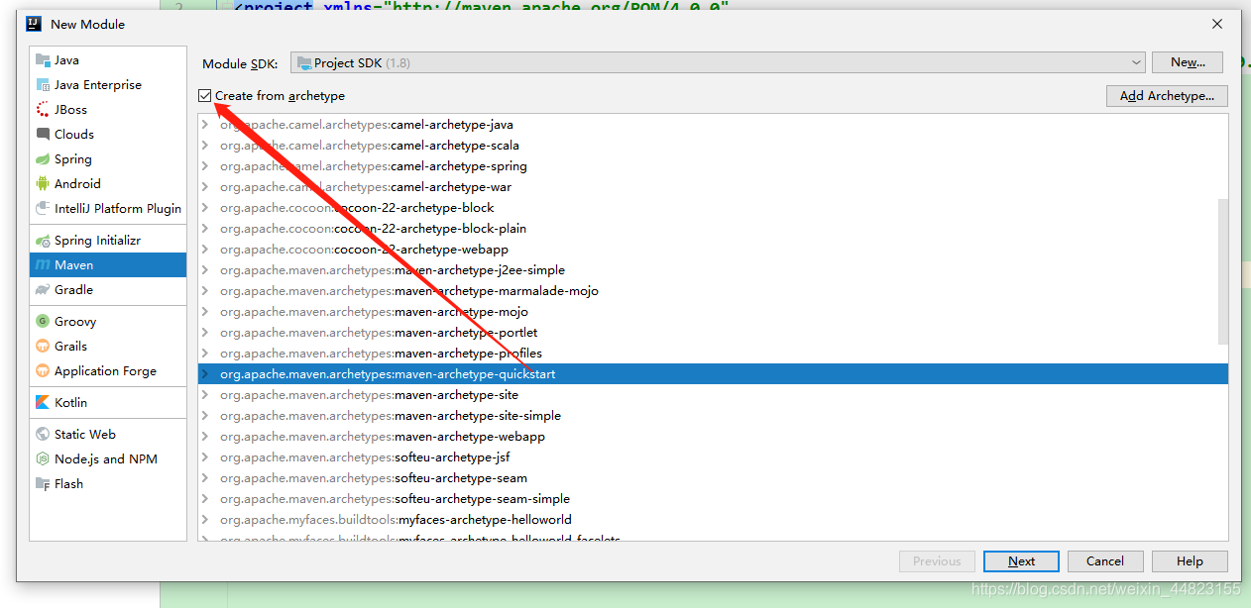Viewport: 1251px width, 608px height.
Task: Select softeu-archetype-seam-simple row
Action: [714, 499]
